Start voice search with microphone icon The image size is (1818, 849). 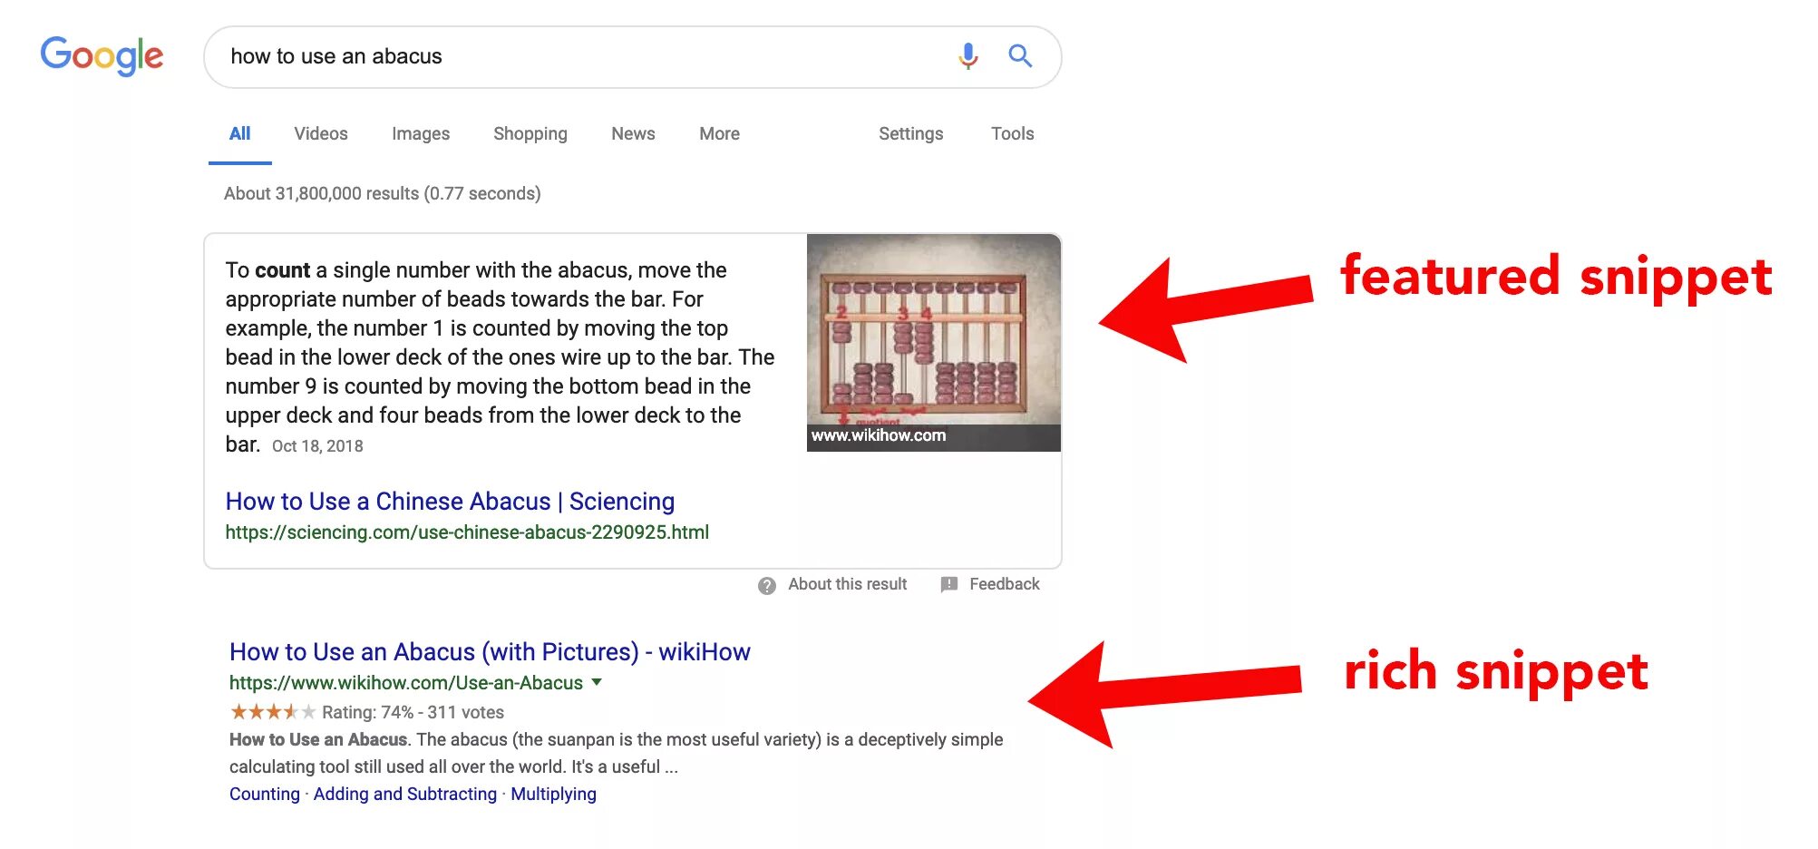click(968, 56)
